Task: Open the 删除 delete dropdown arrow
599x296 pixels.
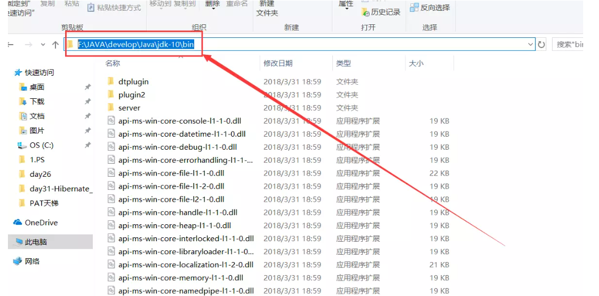Action: click(x=212, y=9)
